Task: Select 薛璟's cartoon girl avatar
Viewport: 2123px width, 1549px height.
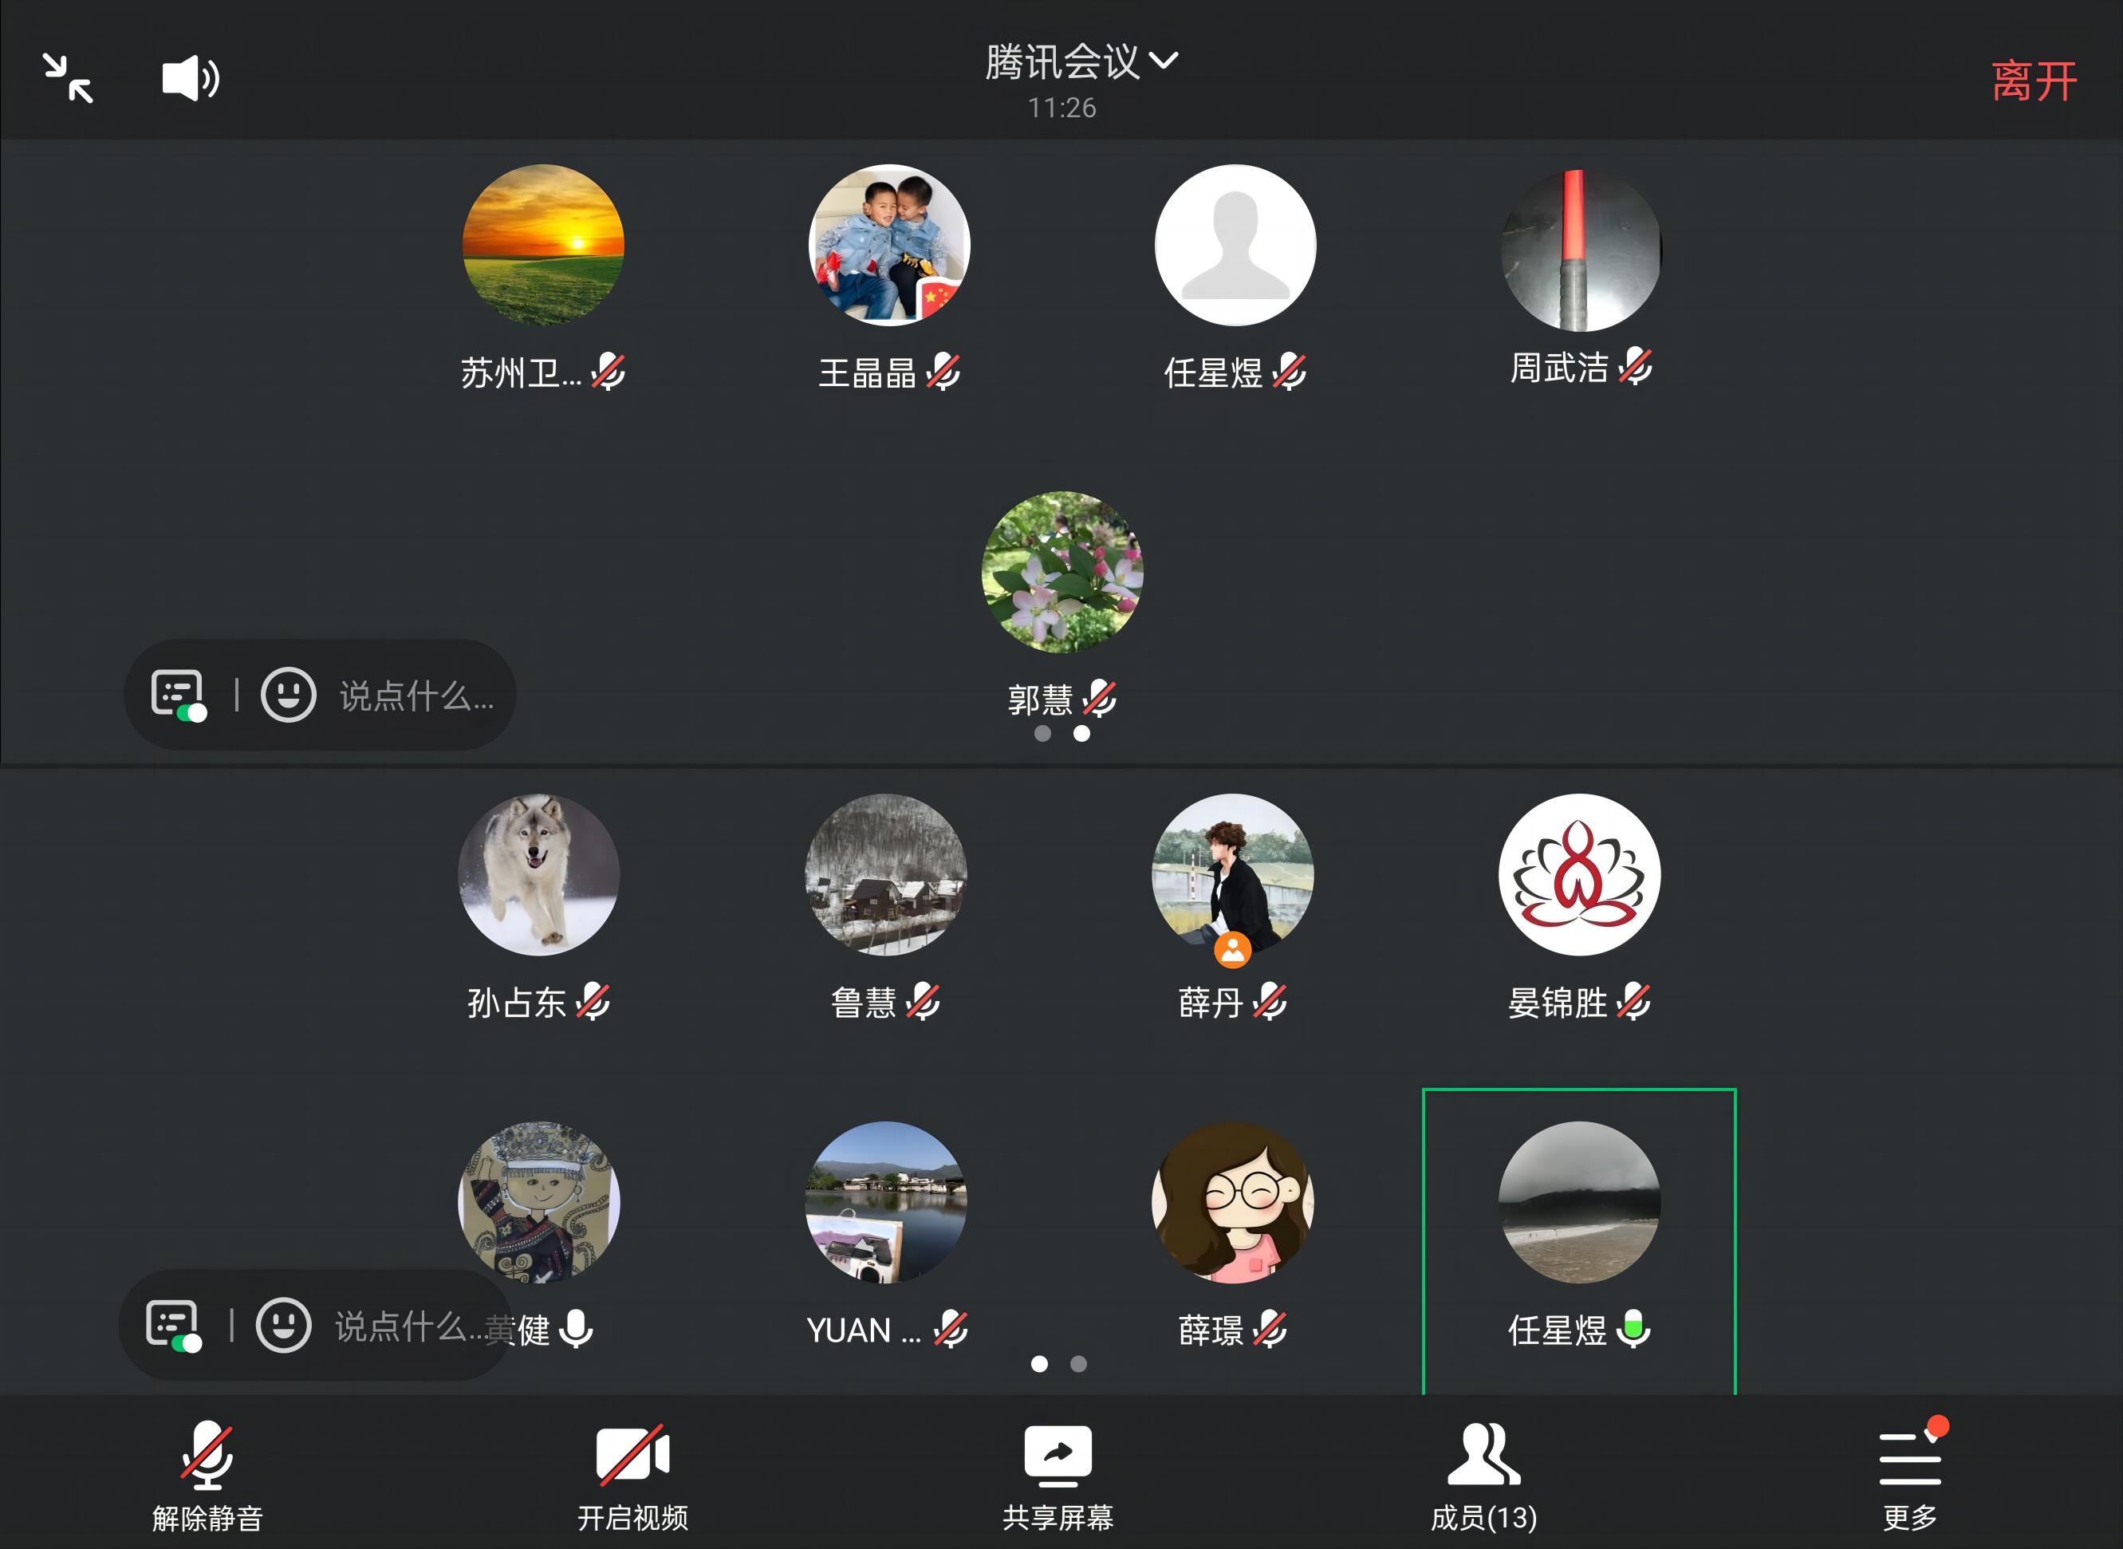Action: (x=1232, y=1202)
